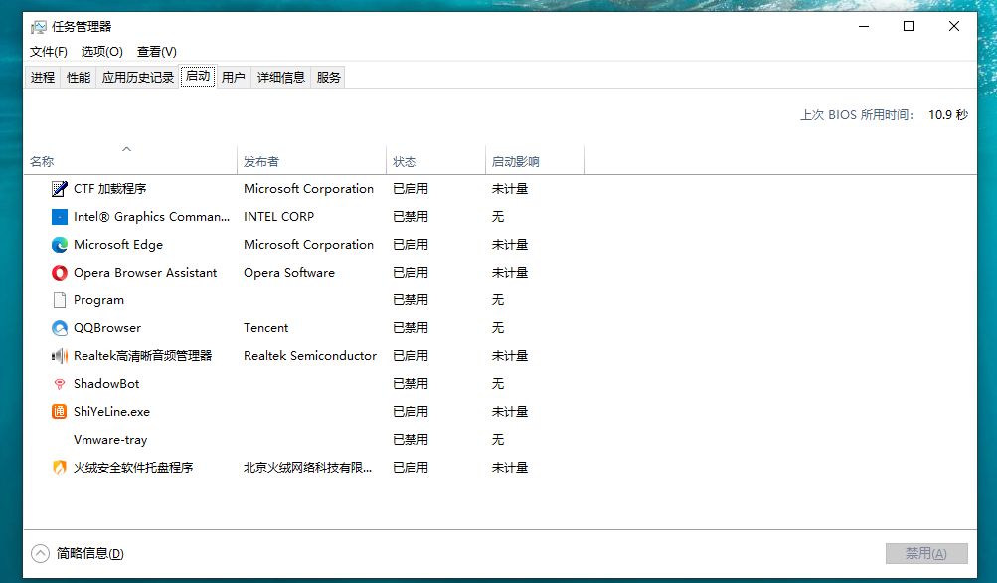Maximize the Task Manager window
This screenshot has width=997, height=583.
pos(909,26)
